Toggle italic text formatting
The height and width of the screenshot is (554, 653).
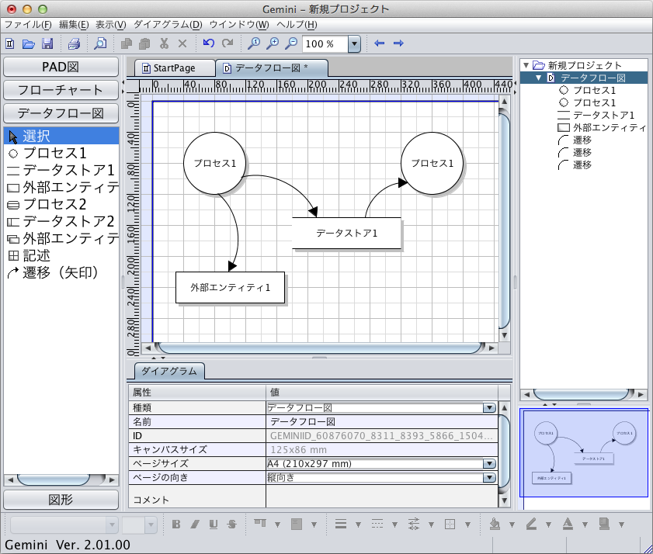[194, 525]
